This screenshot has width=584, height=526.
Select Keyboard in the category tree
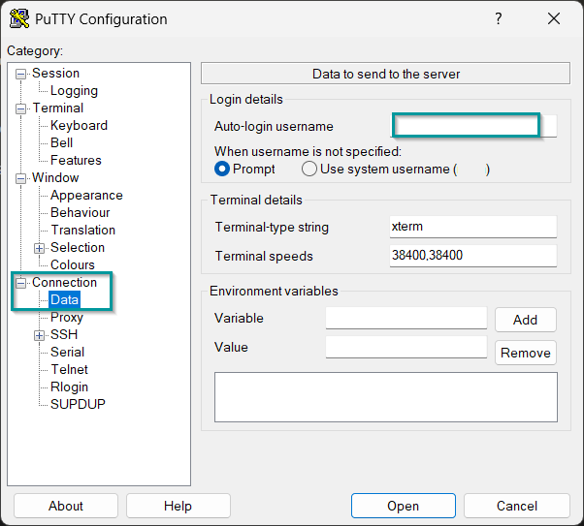click(79, 125)
